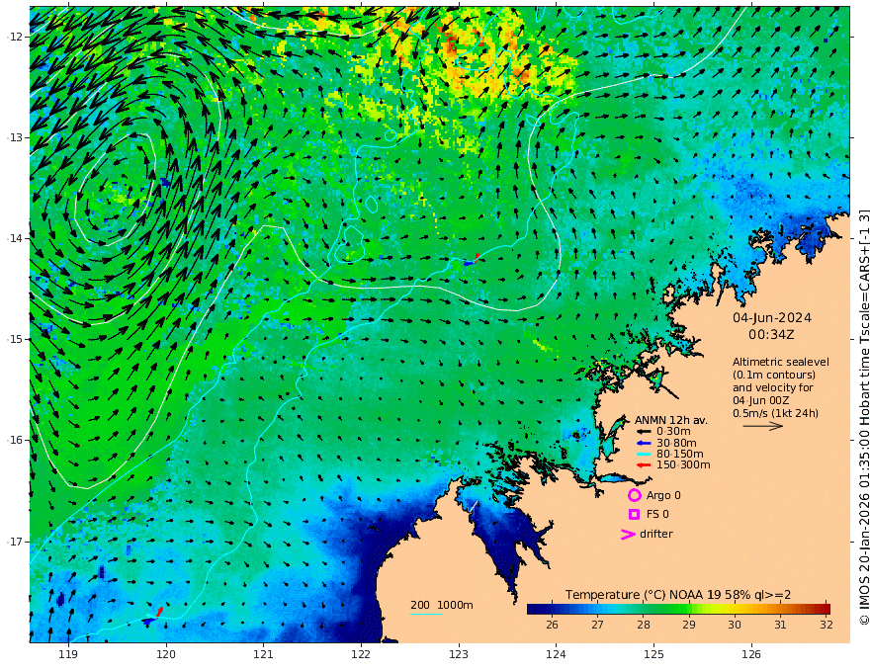Click the yellow 30°C area of colorbar
This screenshot has width=870, height=672.
tap(734, 610)
